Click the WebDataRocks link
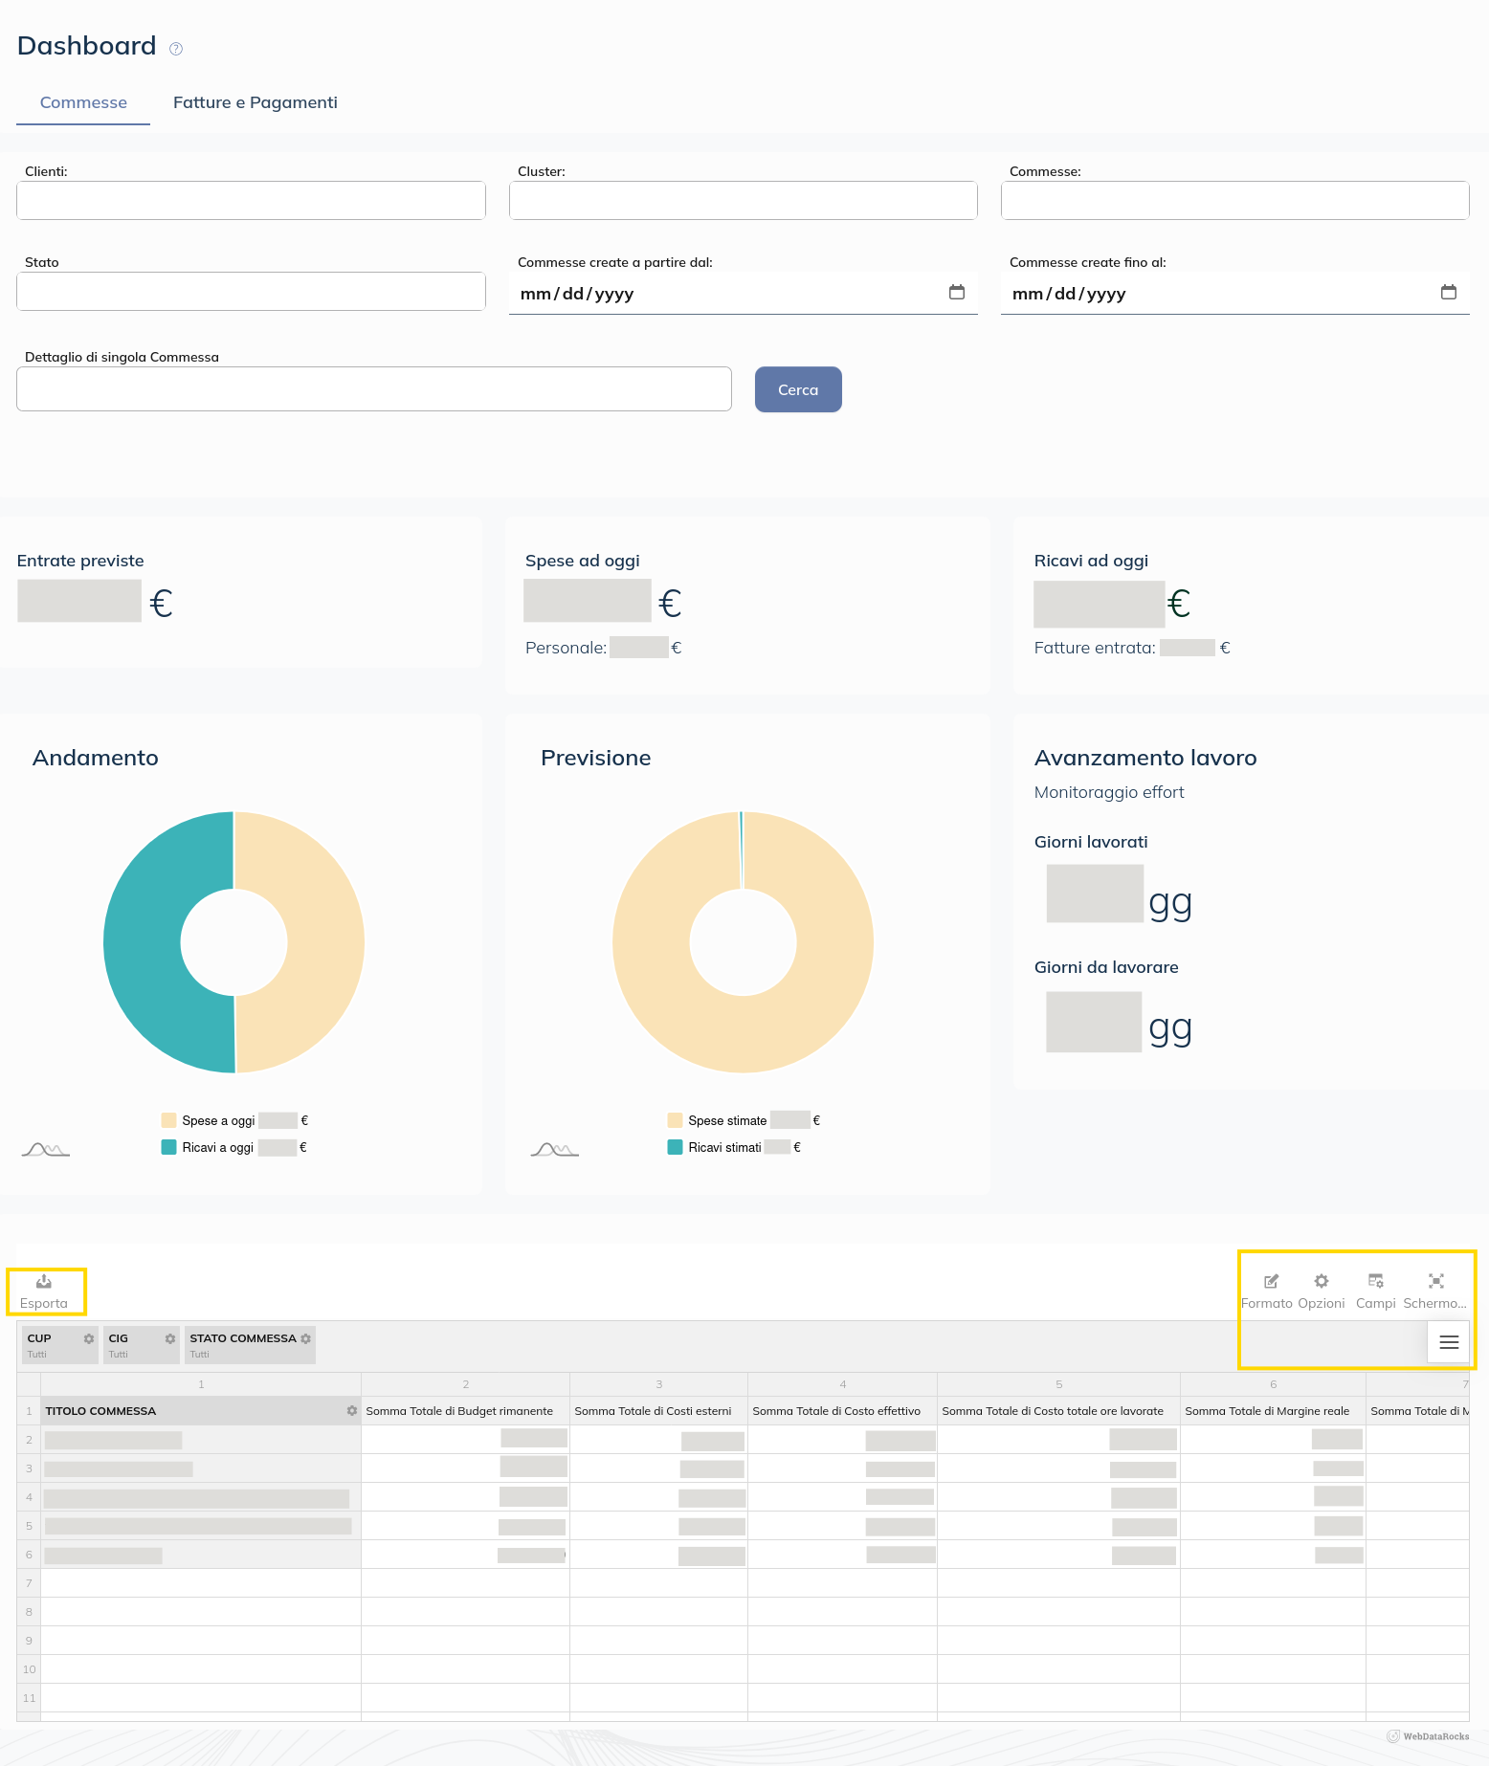Viewport: 1489px width, 1766px height. tap(1429, 1736)
